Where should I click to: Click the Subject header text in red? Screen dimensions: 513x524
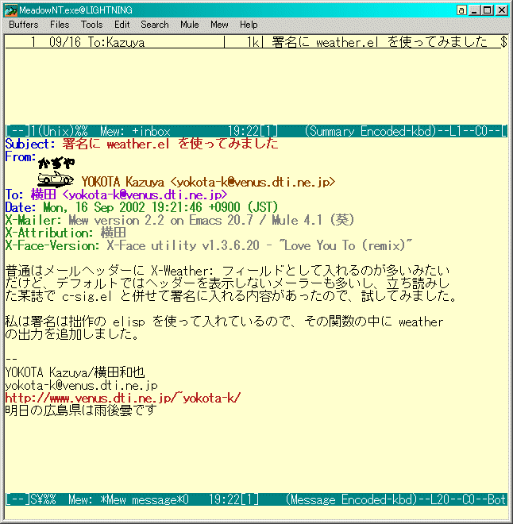pyautogui.click(x=170, y=144)
